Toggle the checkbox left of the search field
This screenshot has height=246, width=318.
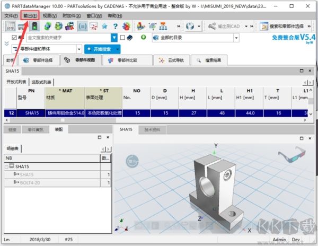(13, 38)
